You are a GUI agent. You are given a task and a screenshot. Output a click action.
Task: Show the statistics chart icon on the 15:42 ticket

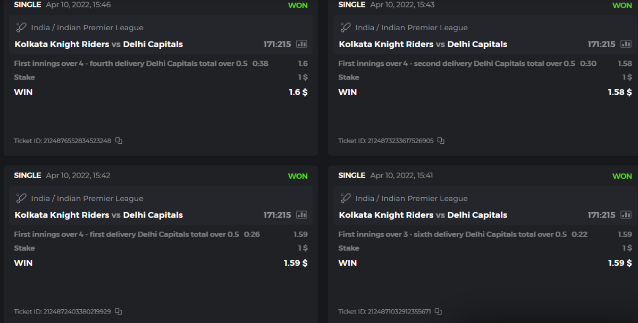[302, 215]
